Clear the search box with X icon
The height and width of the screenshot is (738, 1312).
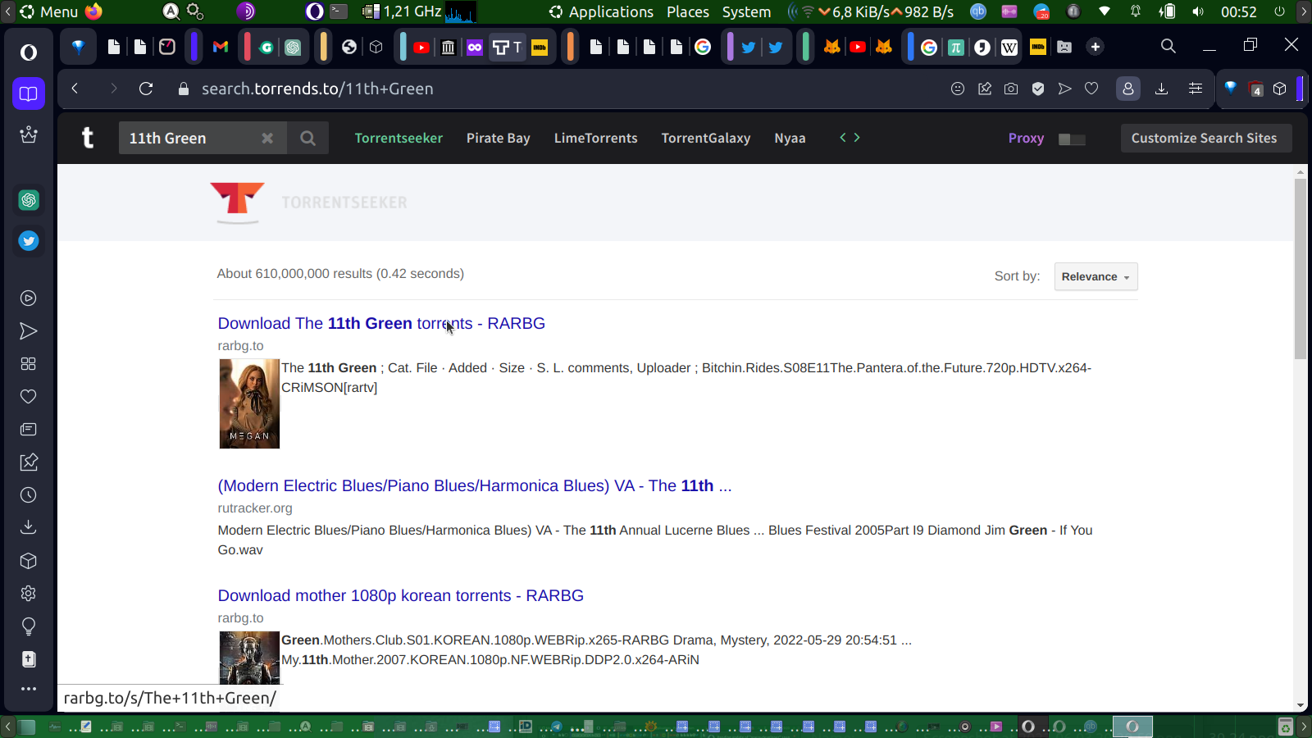click(x=267, y=139)
